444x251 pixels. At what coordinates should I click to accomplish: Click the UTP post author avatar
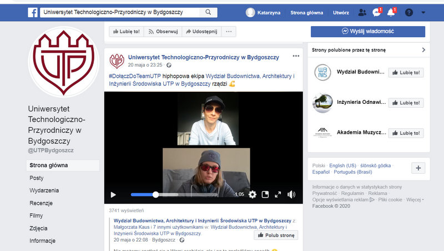[117, 61]
